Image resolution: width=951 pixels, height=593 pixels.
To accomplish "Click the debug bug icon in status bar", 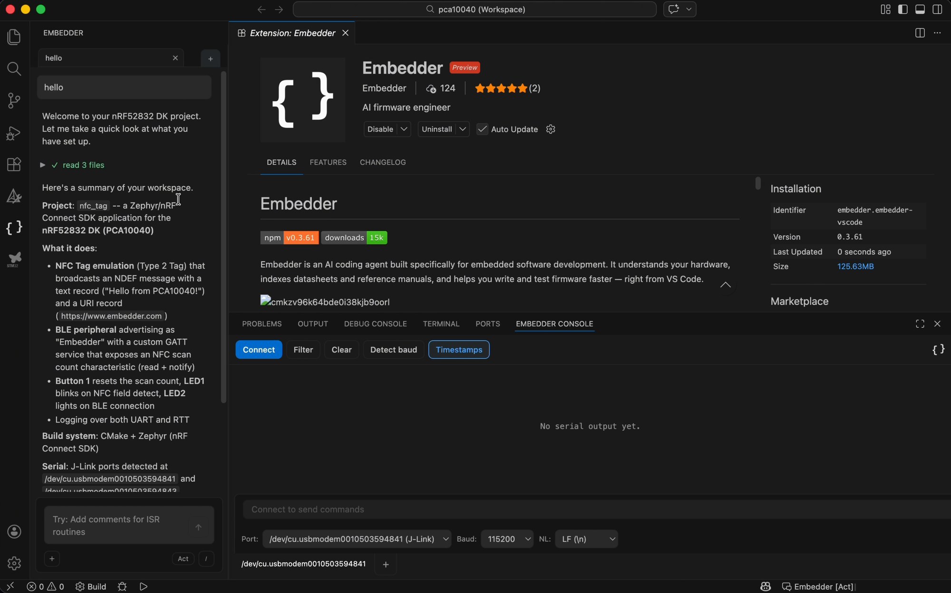I will point(122,586).
